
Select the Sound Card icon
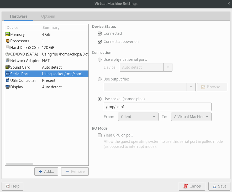(x=8, y=67)
